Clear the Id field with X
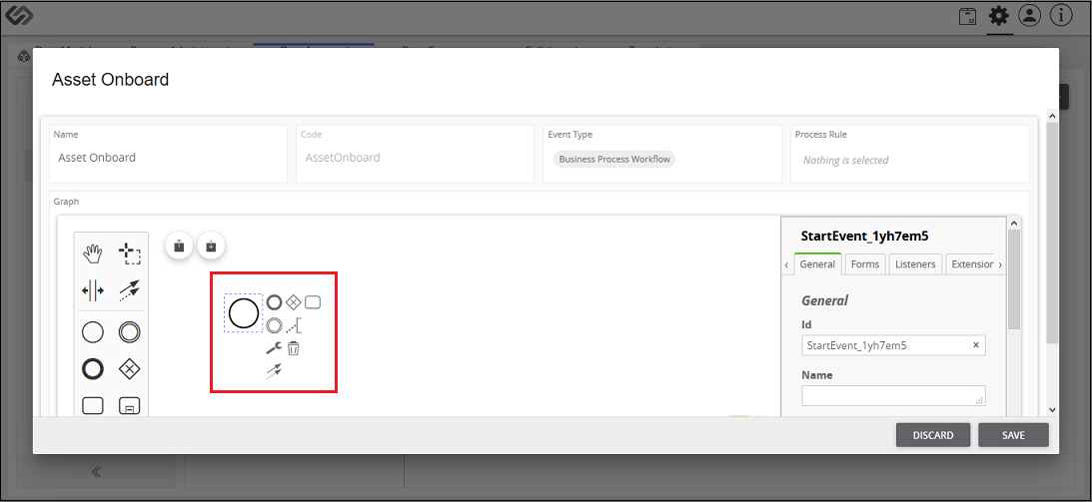Image resolution: width=1092 pixels, height=502 pixels. click(976, 345)
